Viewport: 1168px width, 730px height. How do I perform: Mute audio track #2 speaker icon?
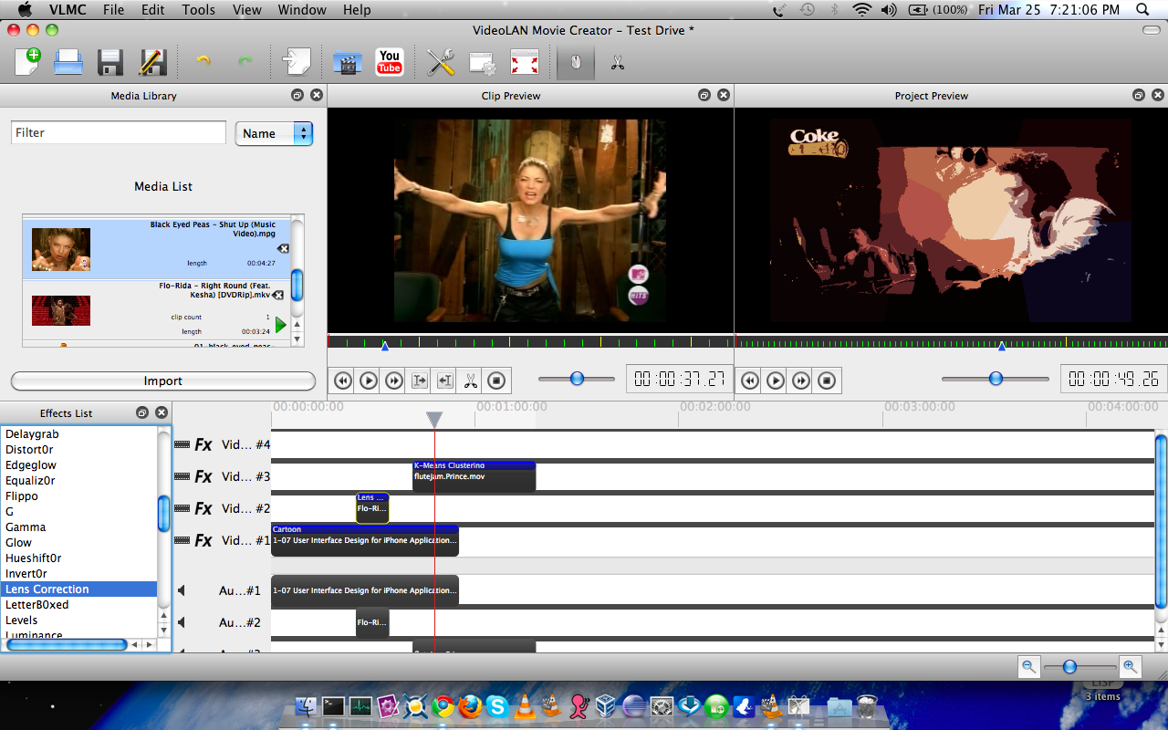coord(181,622)
